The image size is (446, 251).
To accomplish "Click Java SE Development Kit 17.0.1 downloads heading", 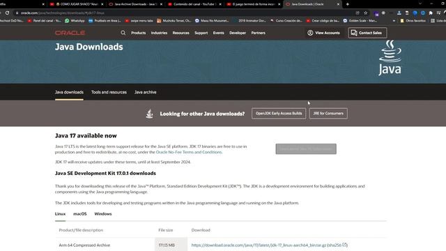I will 105,173.
